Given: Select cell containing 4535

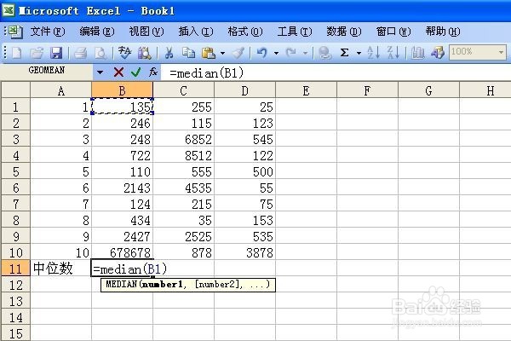Looking at the screenshot, I should click(x=183, y=188).
